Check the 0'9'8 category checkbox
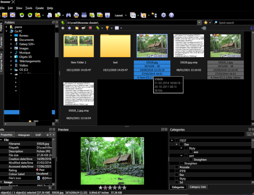The image size is (254, 195). 177,171
